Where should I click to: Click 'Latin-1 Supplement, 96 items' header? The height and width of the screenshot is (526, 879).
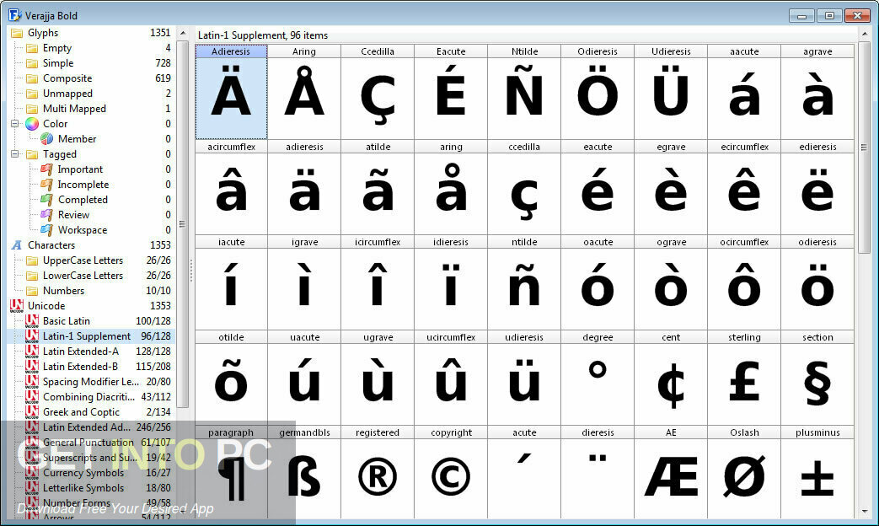click(263, 35)
